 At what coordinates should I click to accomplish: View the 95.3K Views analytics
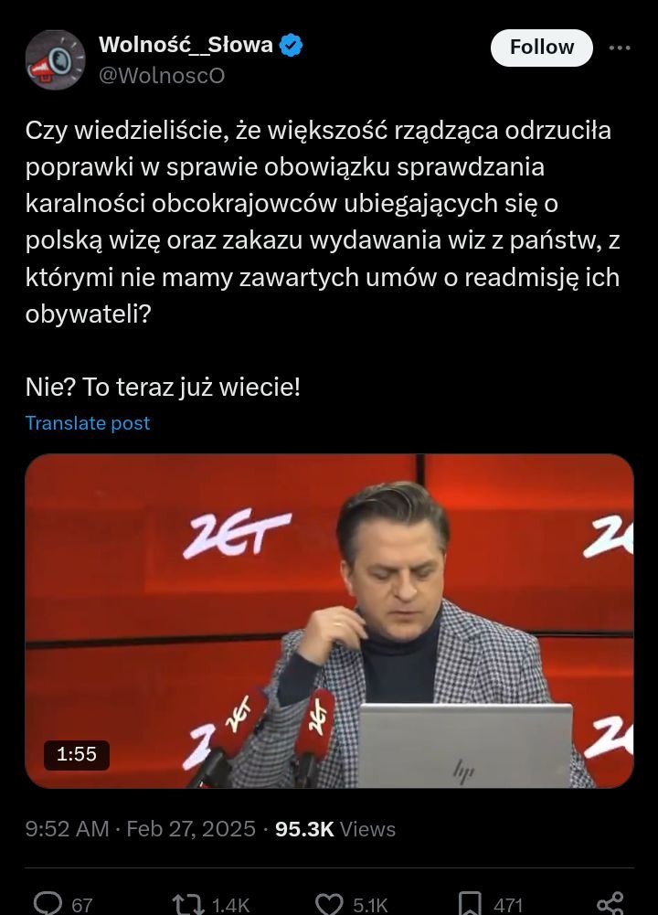point(334,829)
